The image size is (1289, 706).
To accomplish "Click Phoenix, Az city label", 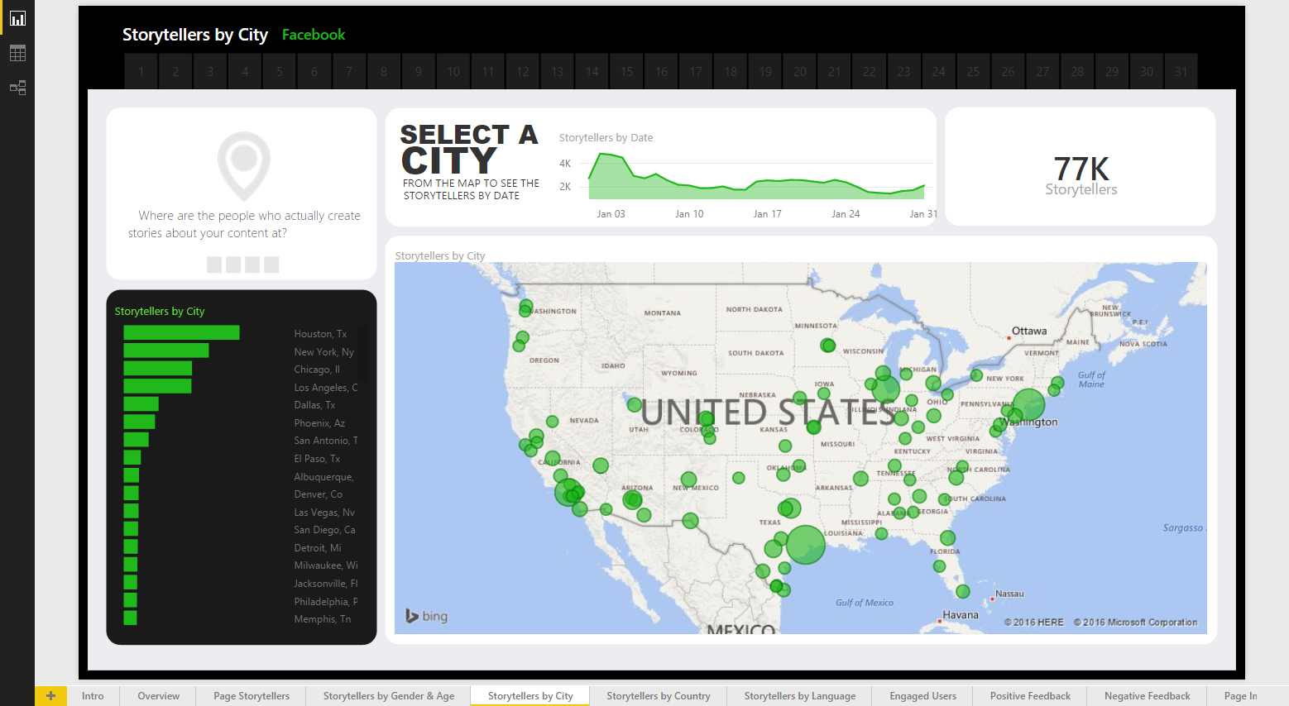I will click(319, 423).
